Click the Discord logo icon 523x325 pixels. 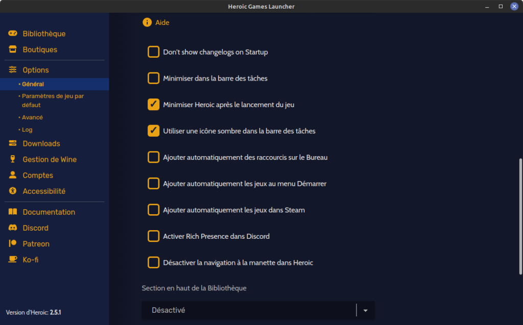(x=13, y=228)
